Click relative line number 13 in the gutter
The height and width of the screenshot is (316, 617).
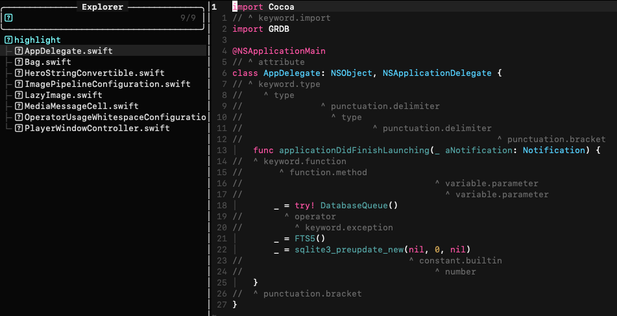pyautogui.click(x=222, y=151)
